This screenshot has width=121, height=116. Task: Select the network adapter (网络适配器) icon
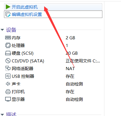(x=8, y=68)
